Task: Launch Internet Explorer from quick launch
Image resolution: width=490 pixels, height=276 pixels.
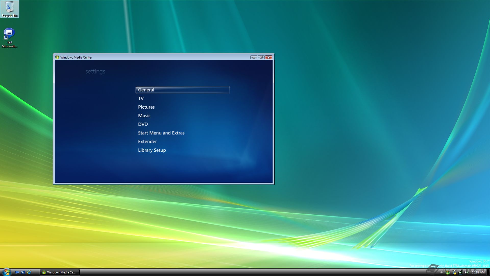Action: click(29, 272)
